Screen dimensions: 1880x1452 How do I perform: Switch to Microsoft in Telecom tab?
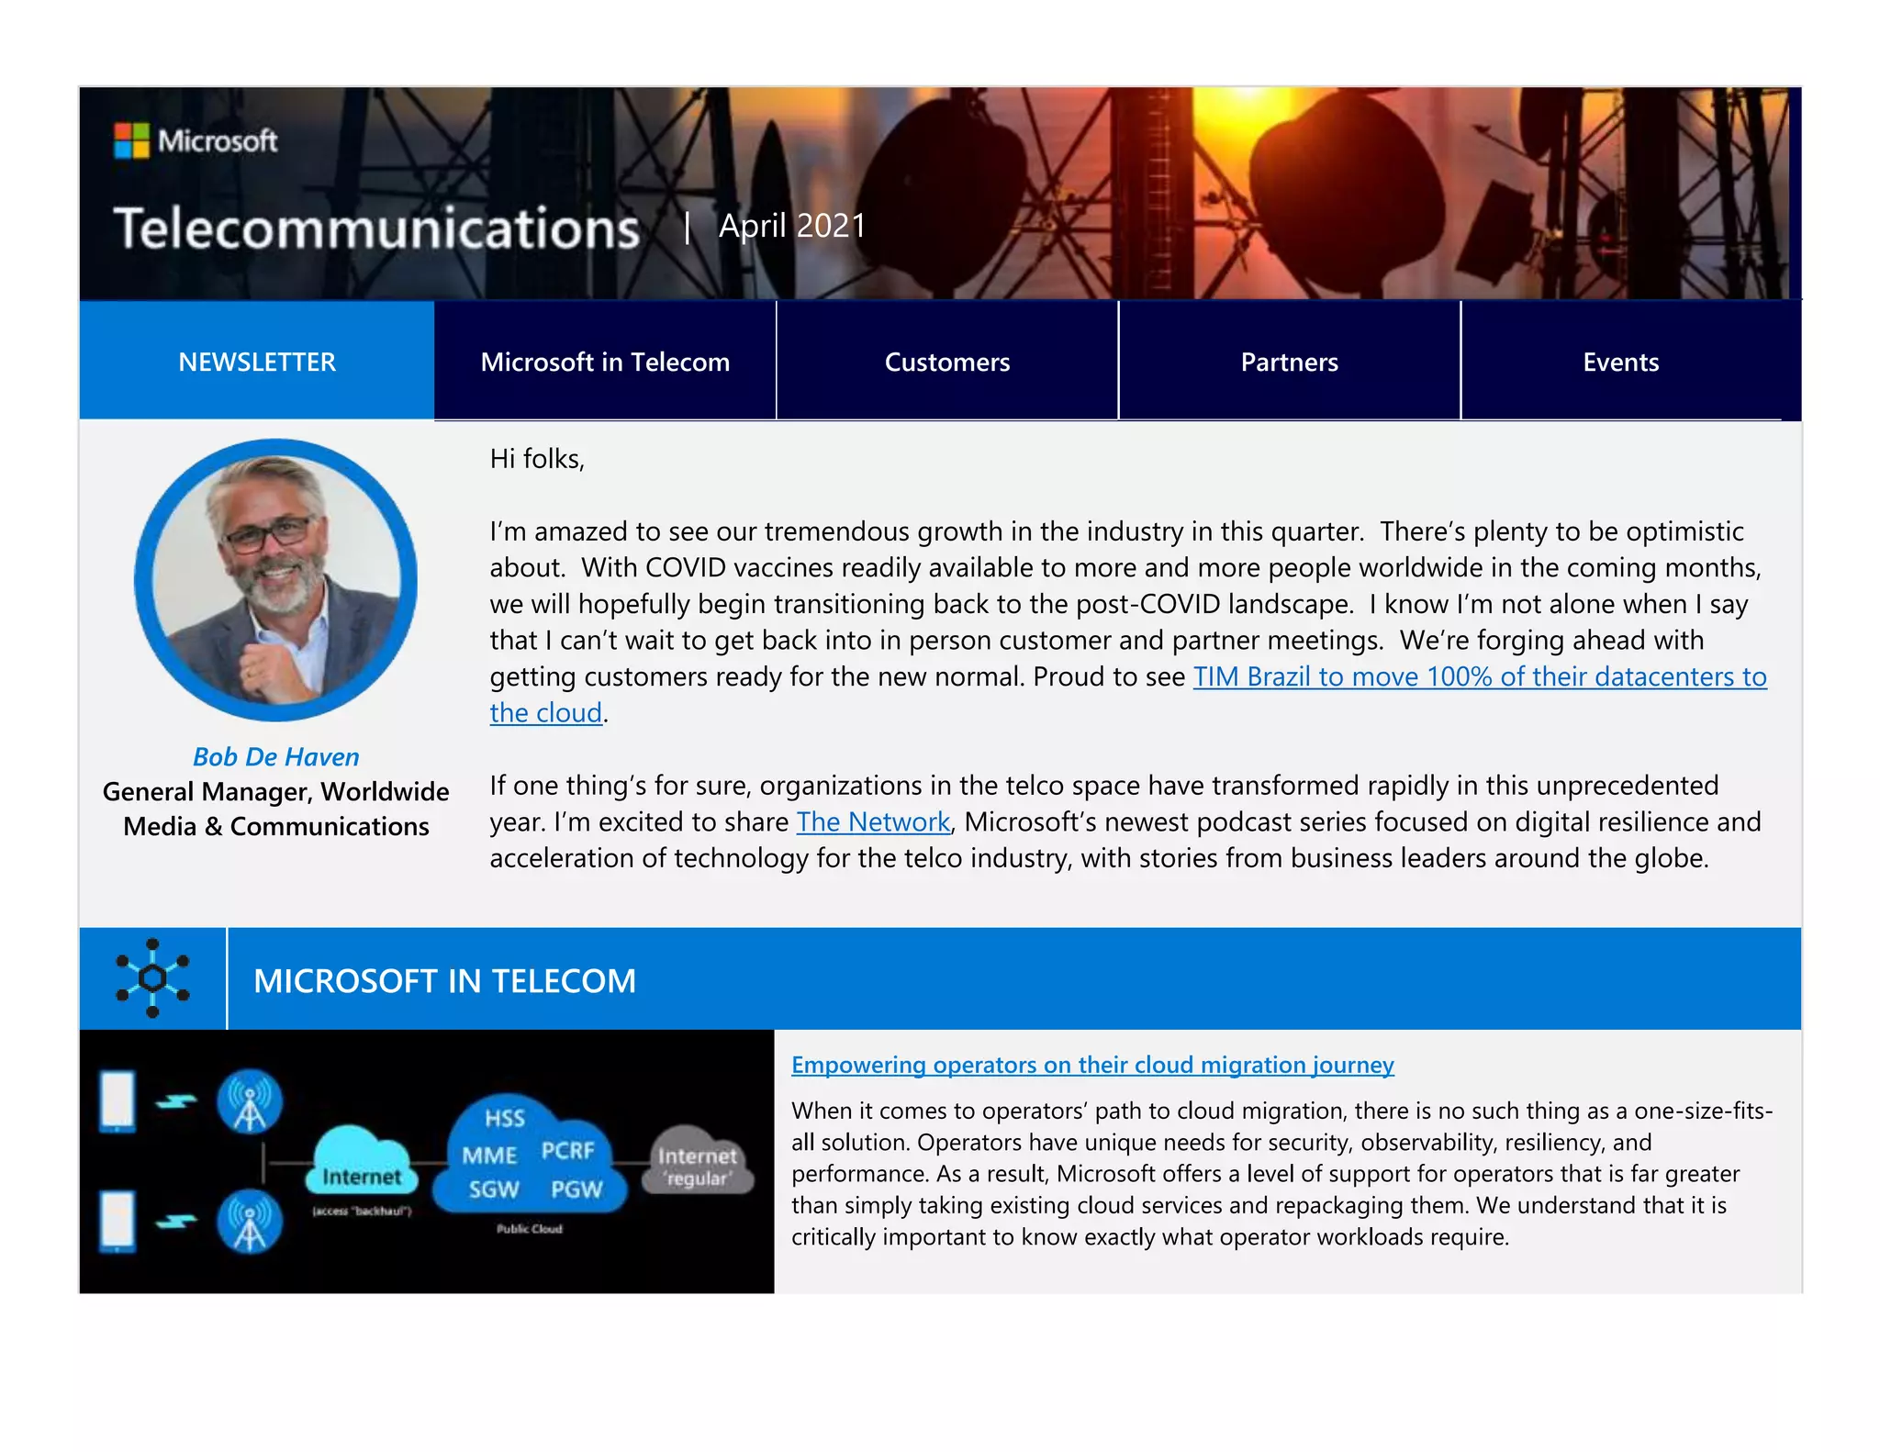click(605, 362)
